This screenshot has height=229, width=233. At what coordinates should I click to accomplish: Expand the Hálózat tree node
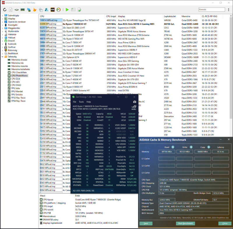click(2, 38)
